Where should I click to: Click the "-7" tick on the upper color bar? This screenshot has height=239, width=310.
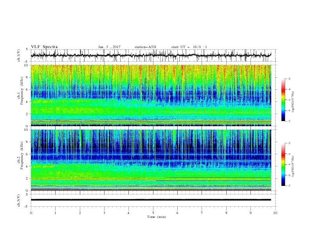click(x=288, y=121)
